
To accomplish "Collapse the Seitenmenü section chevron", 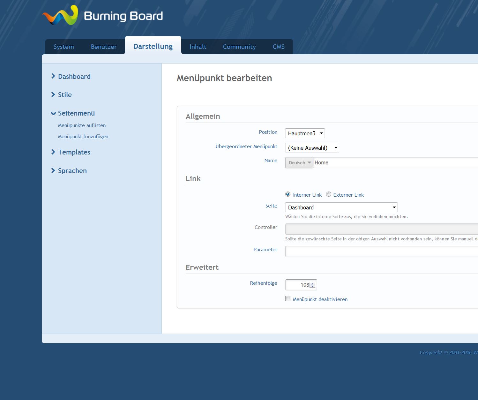I will point(53,113).
